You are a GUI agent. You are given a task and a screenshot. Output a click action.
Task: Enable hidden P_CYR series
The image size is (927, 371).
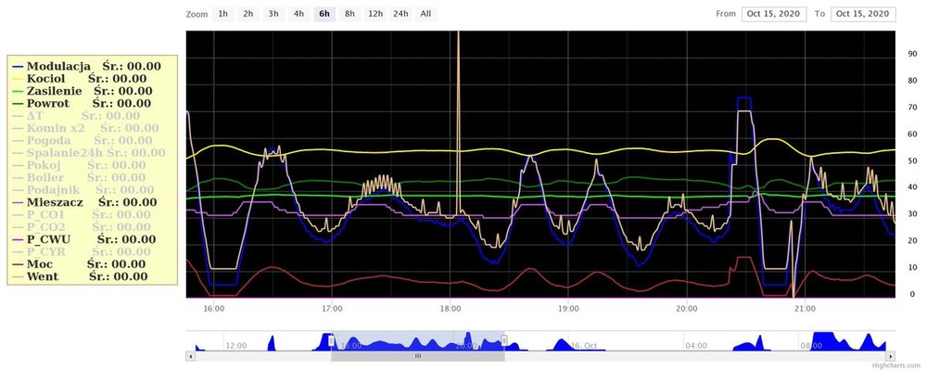(x=82, y=252)
